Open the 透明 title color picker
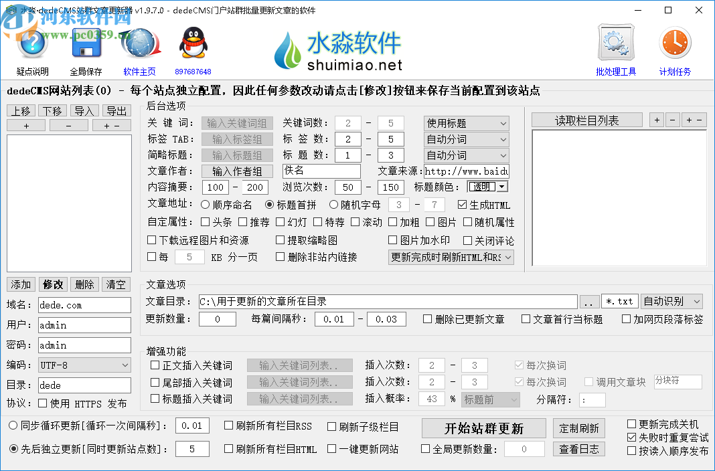The image size is (715, 471). 487,187
